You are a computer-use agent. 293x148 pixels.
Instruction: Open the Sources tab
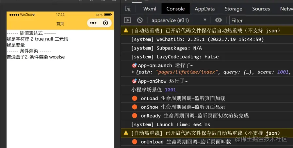[x=261, y=9]
